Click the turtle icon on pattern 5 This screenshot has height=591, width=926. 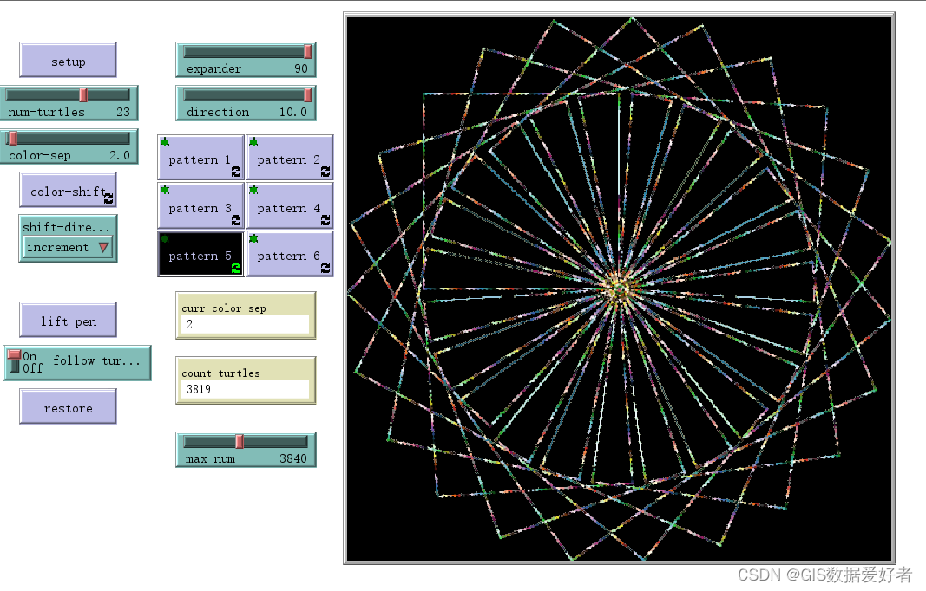pyautogui.click(x=165, y=239)
